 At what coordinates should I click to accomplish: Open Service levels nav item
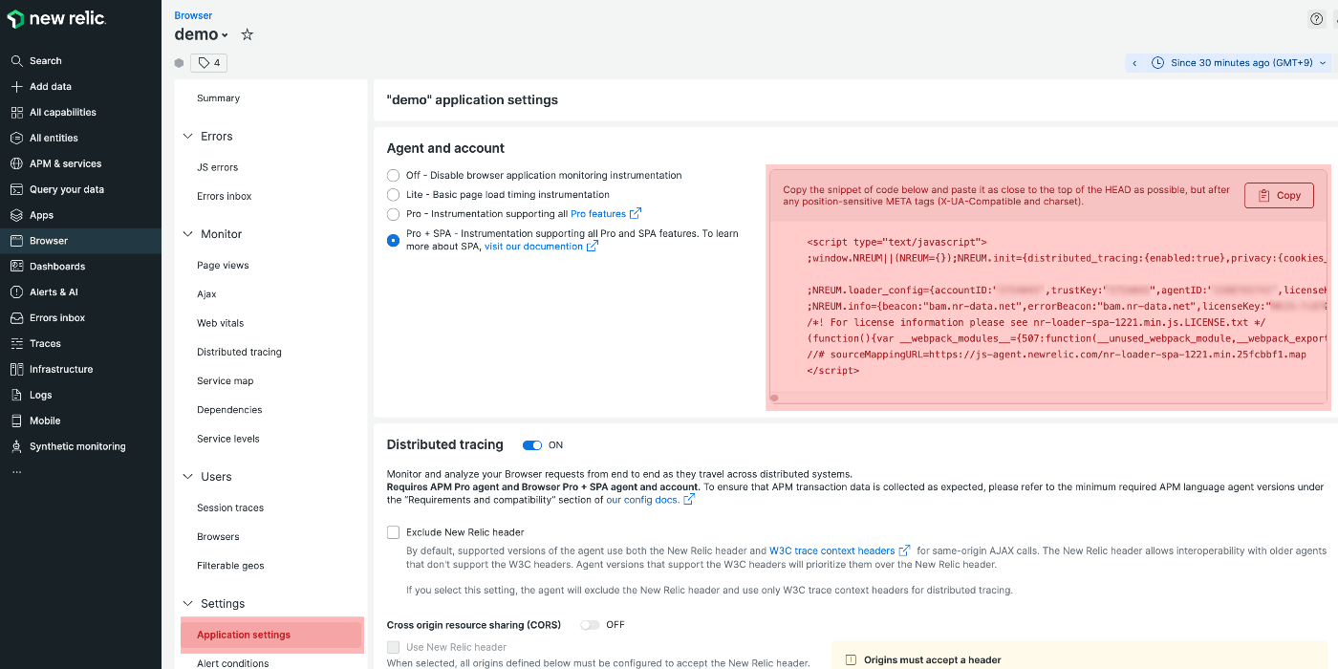click(x=228, y=439)
